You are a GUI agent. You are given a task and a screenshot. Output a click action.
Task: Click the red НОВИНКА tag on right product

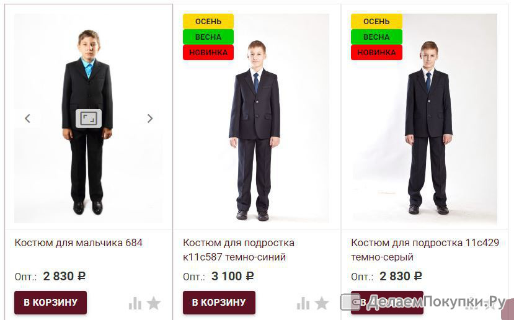coord(376,53)
